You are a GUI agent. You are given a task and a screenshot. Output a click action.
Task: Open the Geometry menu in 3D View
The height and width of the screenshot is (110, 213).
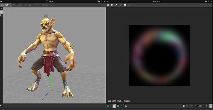click(x=5, y=5)
